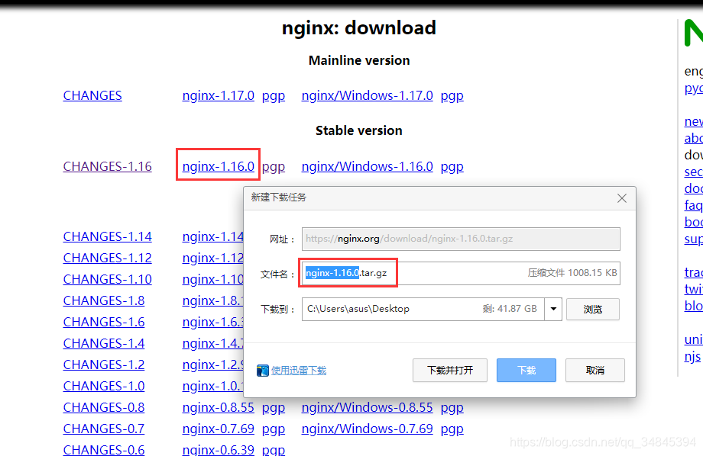This screenshot has width=703, height=456.
Task: Click the blue 下载 button
Action: (526, 370)
